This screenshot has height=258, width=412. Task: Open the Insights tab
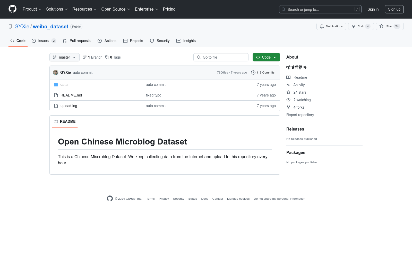tap(186, 41)
